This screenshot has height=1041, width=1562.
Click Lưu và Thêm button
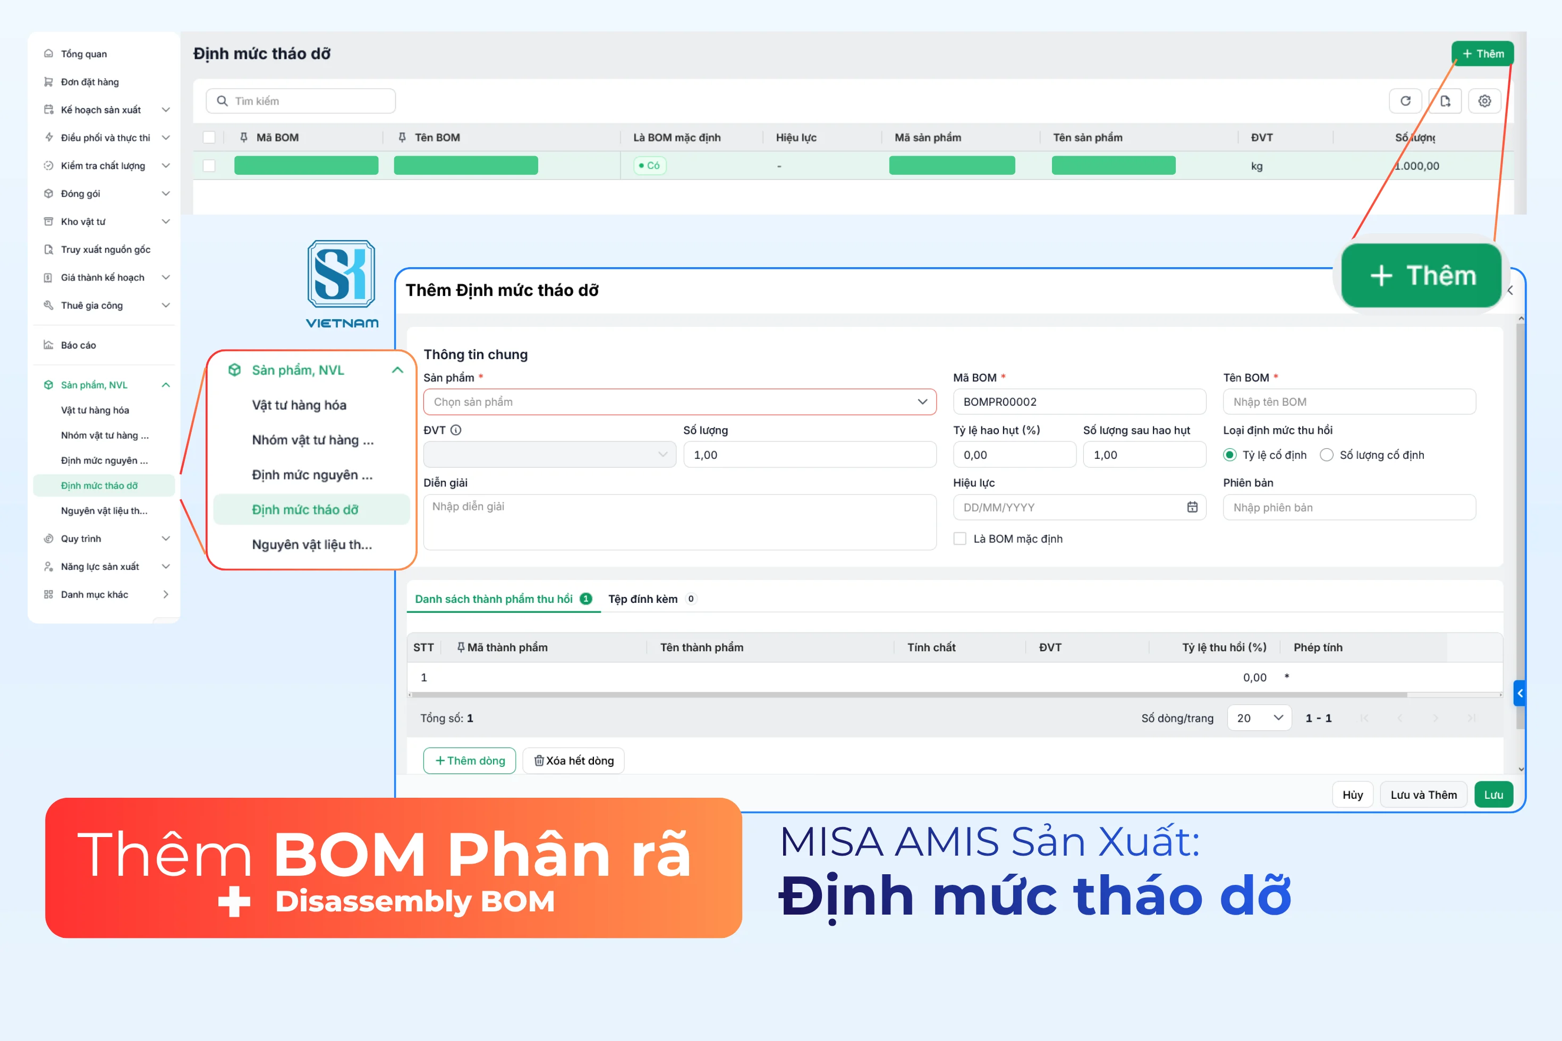pos(1423,795)
